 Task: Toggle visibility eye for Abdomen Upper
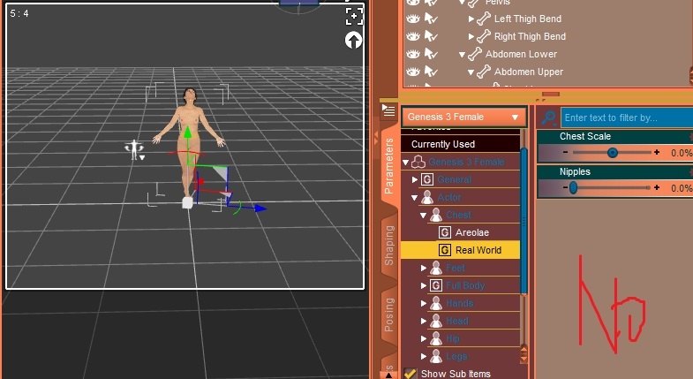click(x=413, y=72)
